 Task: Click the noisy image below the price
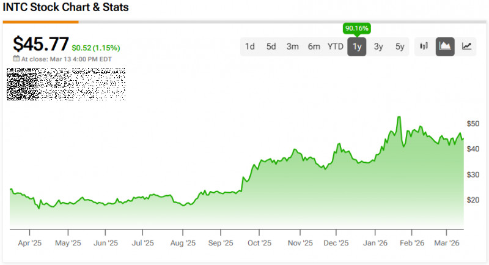click(66, 84)
